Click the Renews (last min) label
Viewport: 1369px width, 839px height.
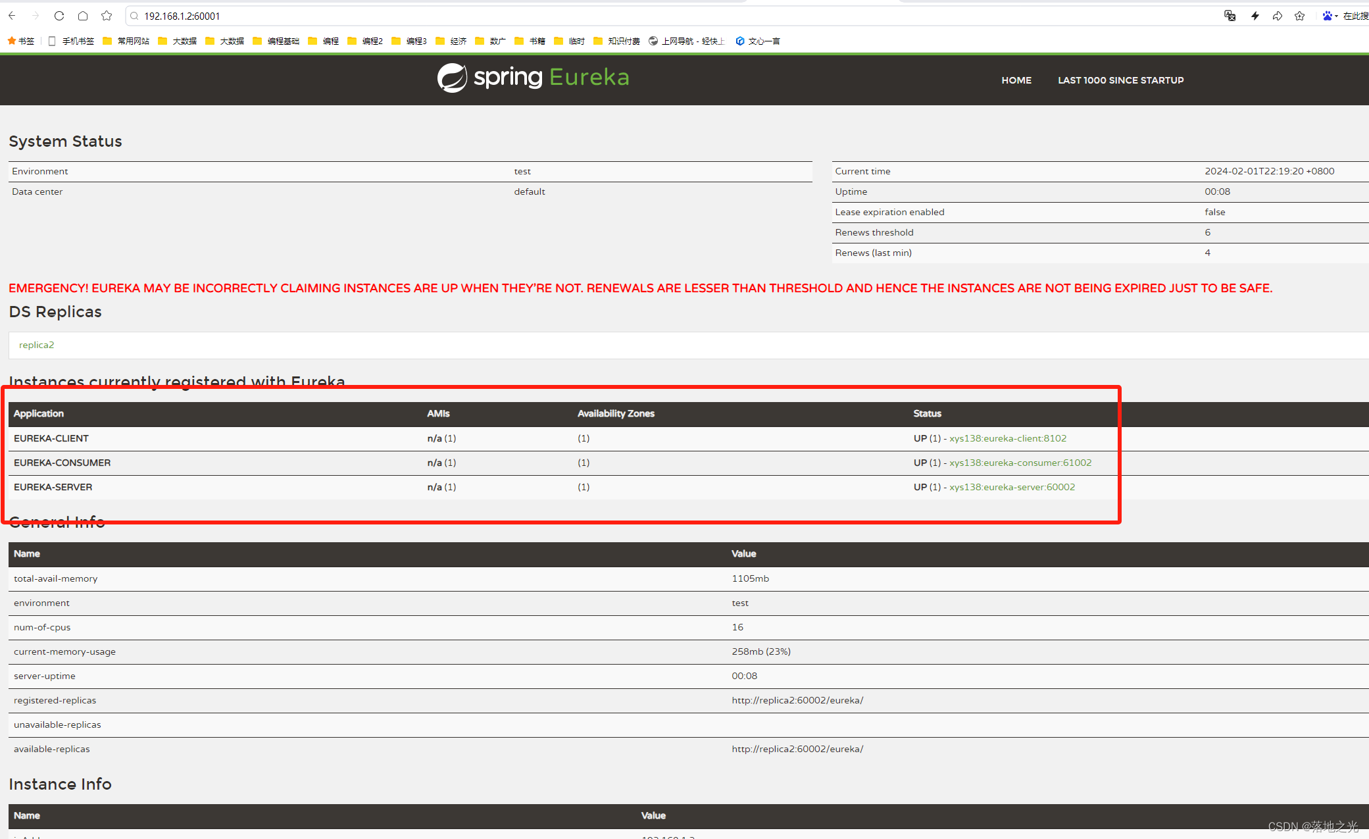[x=874, y=253]
